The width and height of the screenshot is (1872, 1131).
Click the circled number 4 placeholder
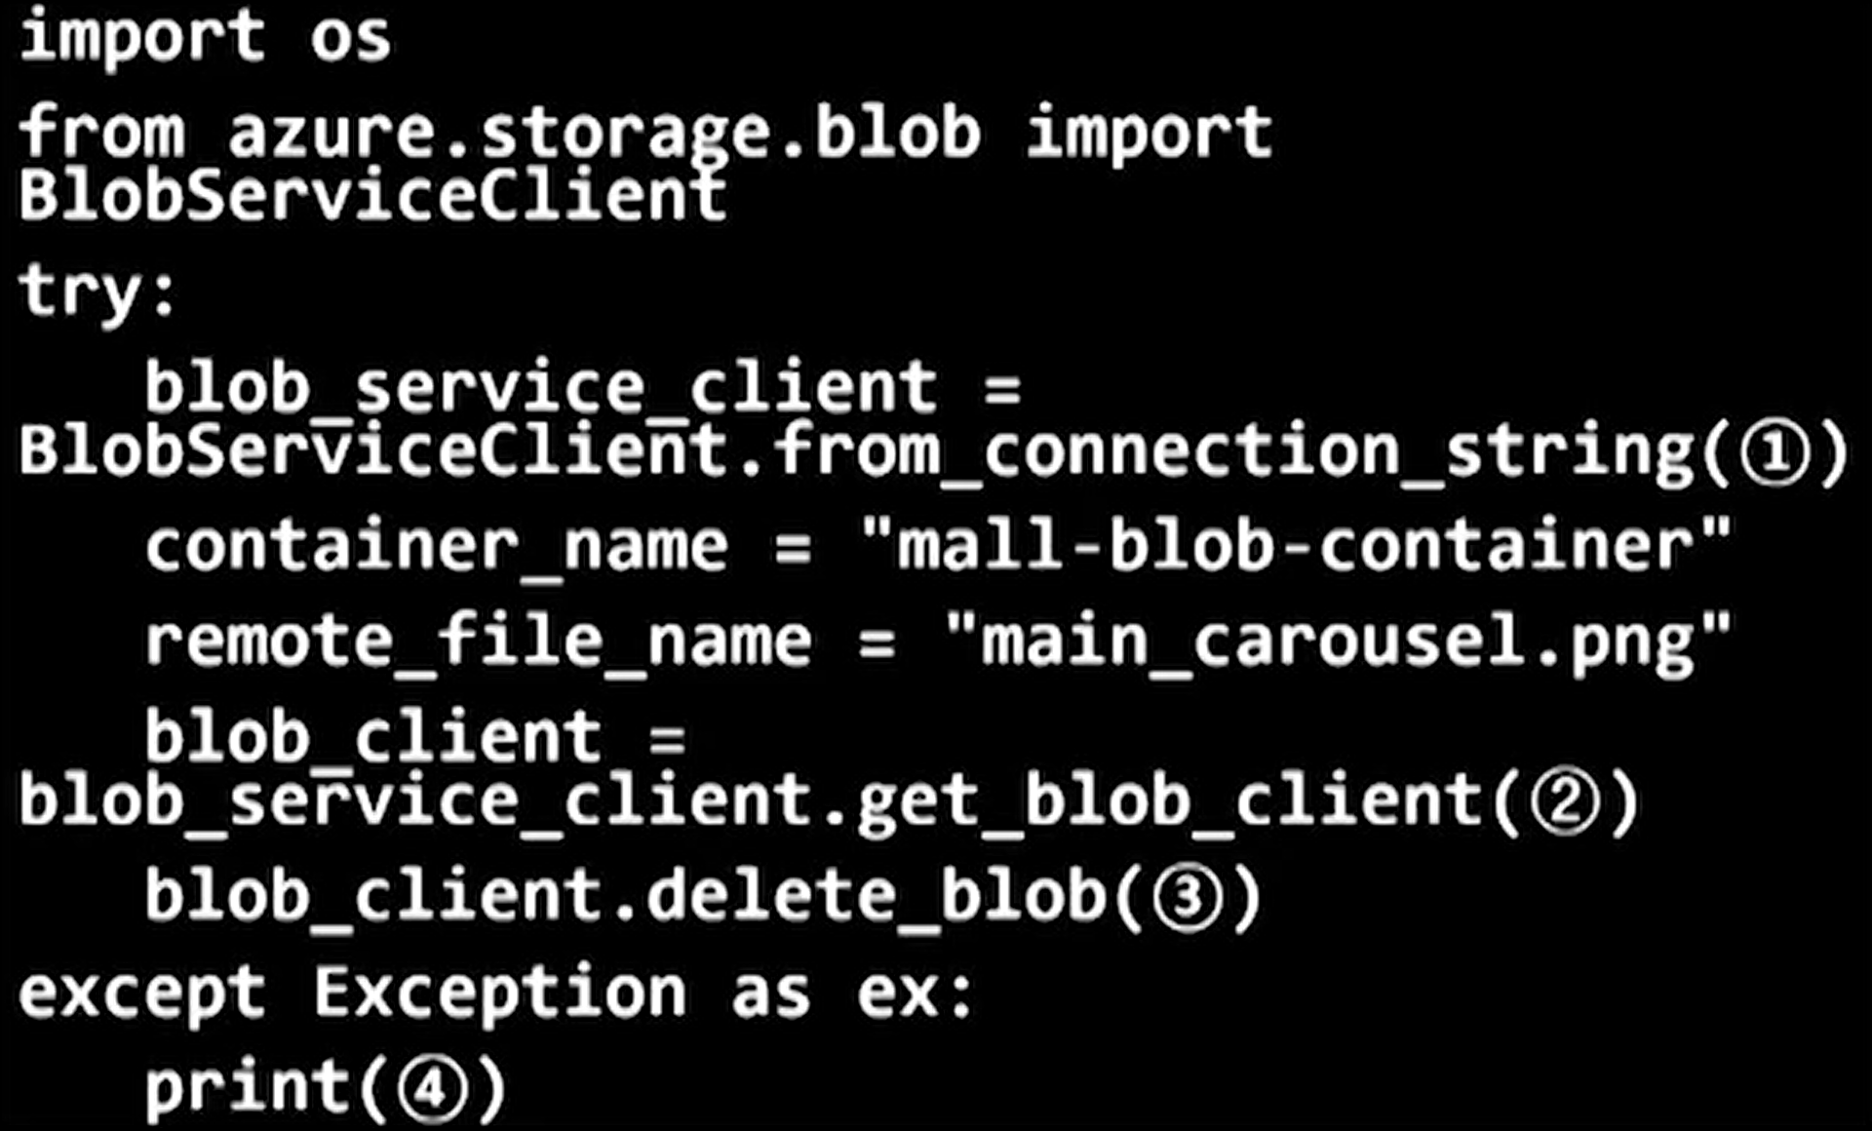tap(432, 1090)
